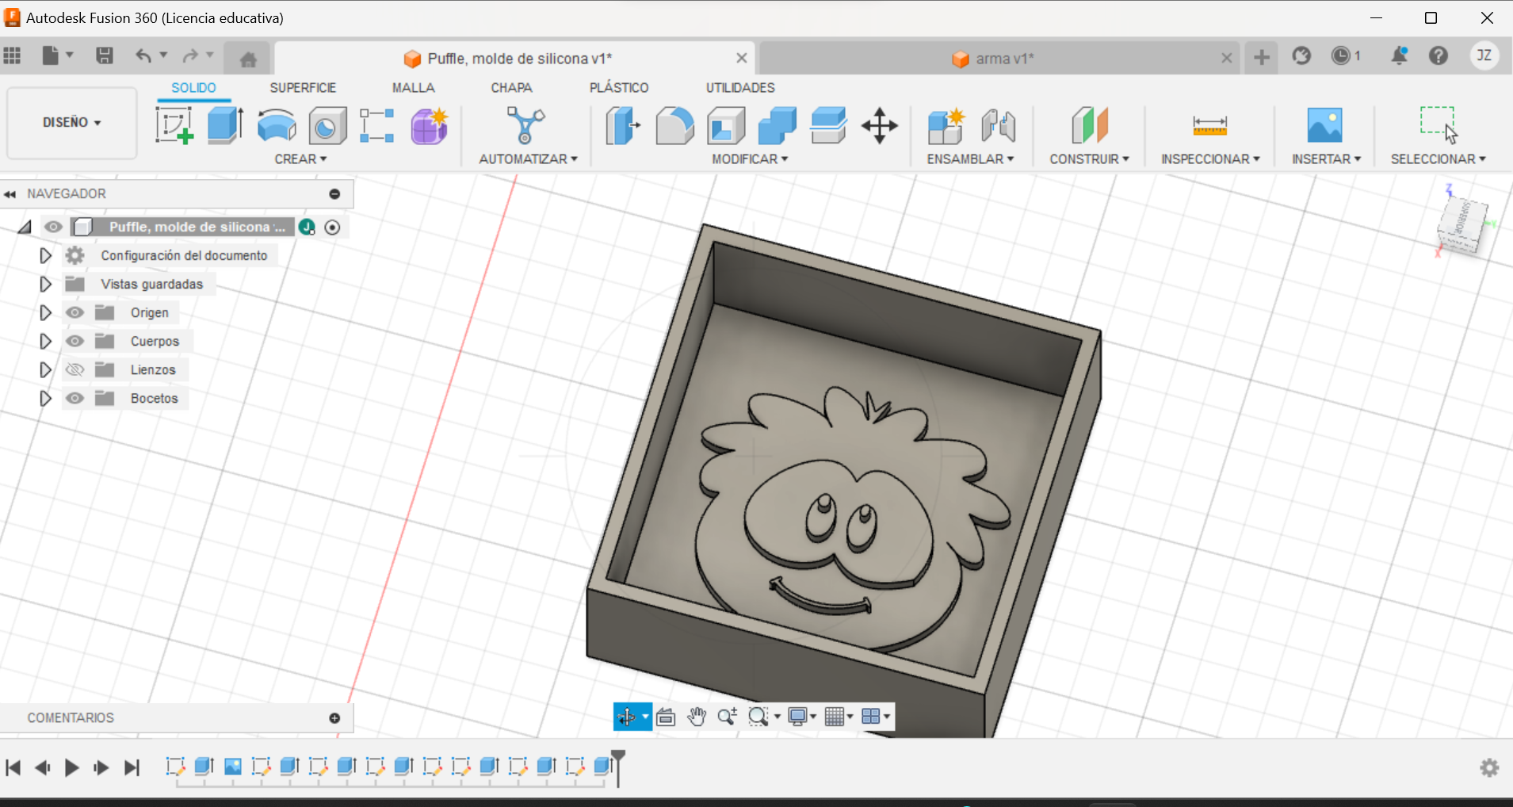Play the timeline

pos(71,767)
